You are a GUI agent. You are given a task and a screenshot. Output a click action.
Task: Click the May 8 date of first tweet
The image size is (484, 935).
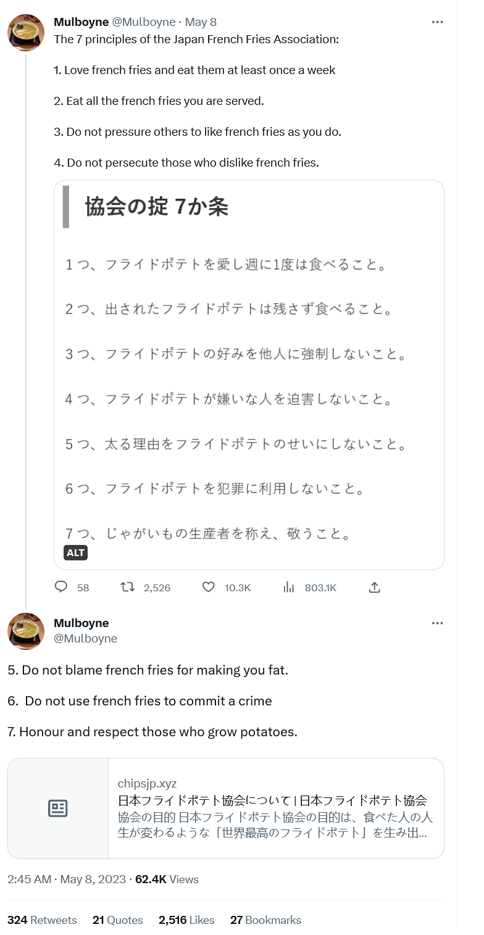coord(201,22)
